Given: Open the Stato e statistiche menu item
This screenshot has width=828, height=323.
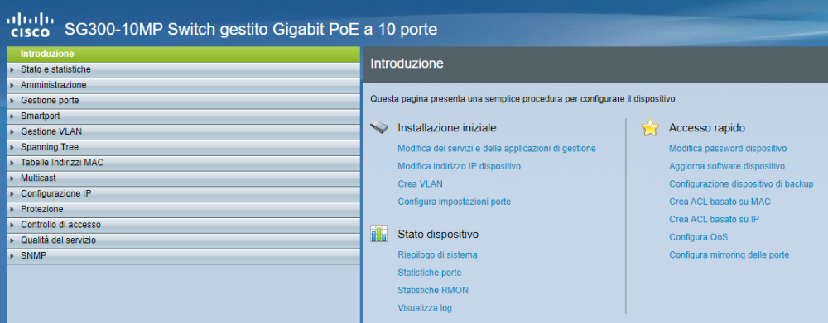Looking at the screenshot, I should click(184, 69).
